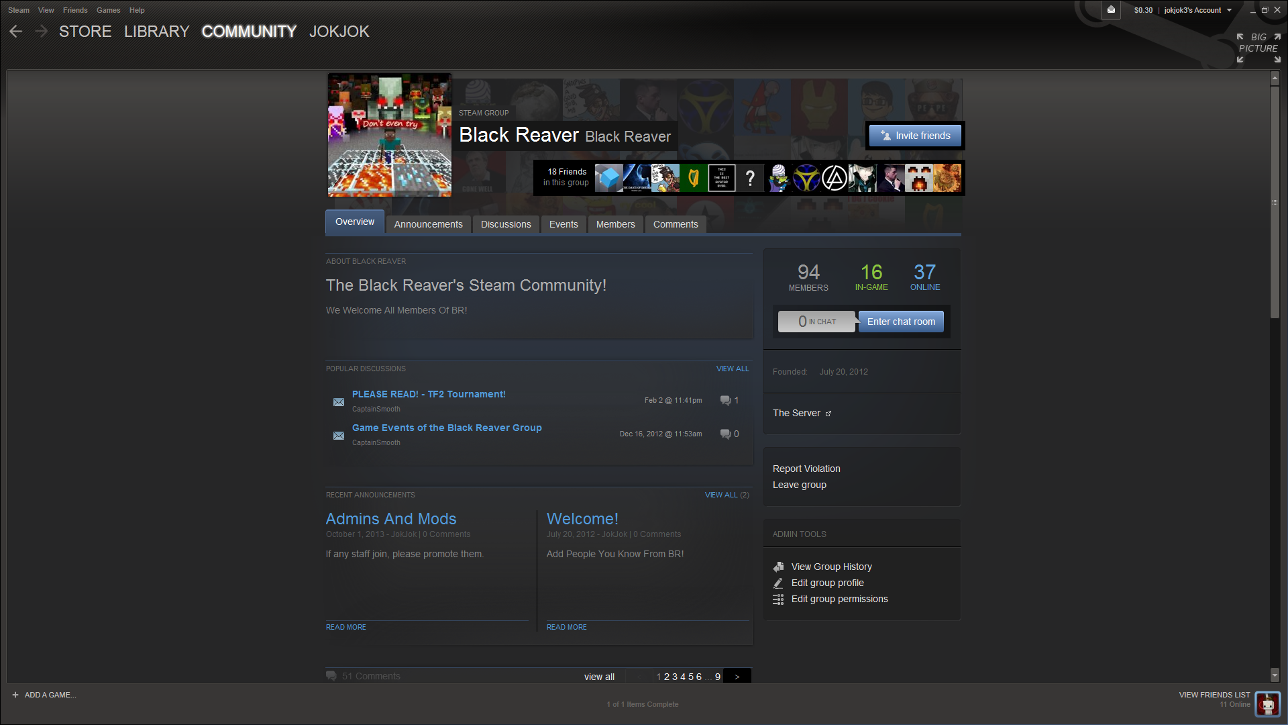Viewport: 1288px width, 725px height.
Task: Open the Help menu
Action: point(137,10)
